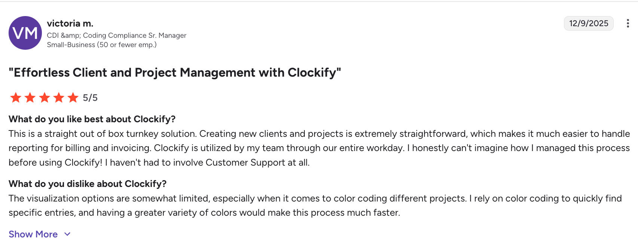Toggle visibility of the review date badge
Screen dimensions: 638x243
(x=588, y=23)
